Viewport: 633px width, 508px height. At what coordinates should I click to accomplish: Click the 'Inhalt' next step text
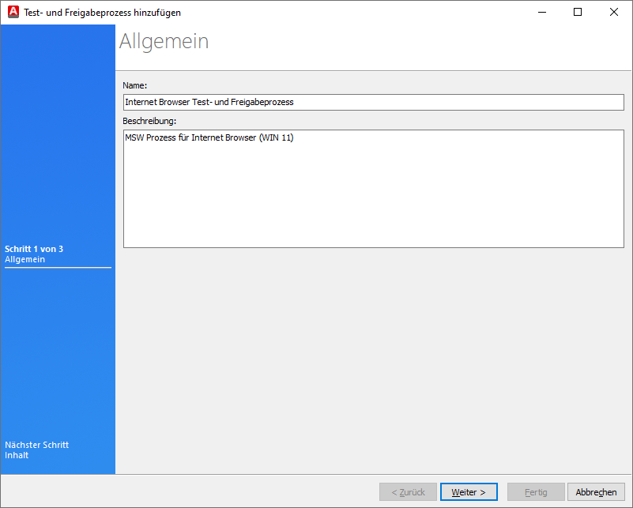[x=17, y=455]
